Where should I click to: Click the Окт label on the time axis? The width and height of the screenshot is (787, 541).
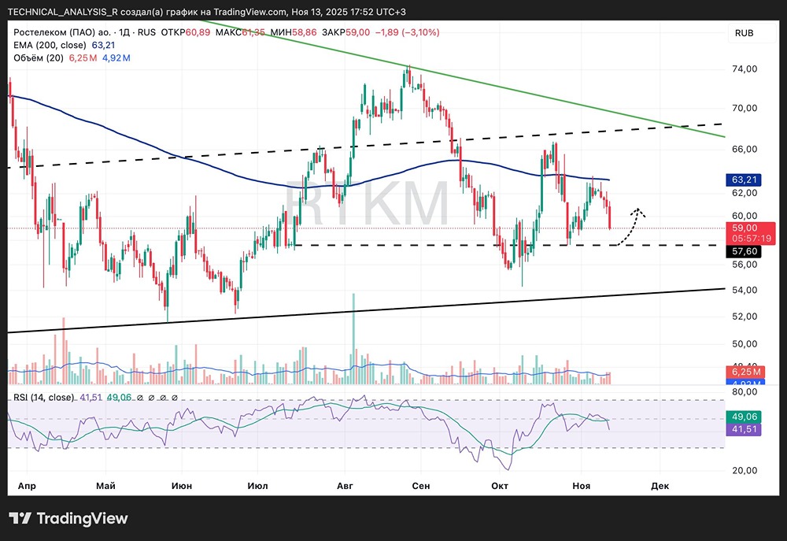[x=500, y=486]
